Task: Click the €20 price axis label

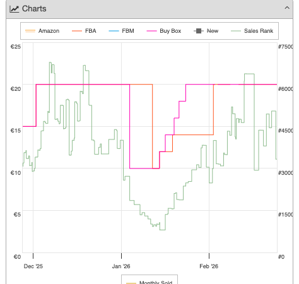Action: pos(16,89)
